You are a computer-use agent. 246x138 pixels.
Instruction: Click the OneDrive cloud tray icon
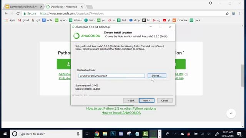182,134
